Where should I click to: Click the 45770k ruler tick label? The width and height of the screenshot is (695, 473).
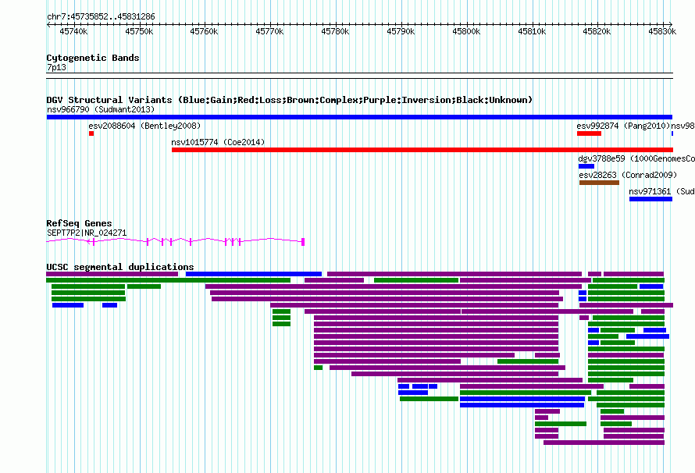(x=269, y=31)
